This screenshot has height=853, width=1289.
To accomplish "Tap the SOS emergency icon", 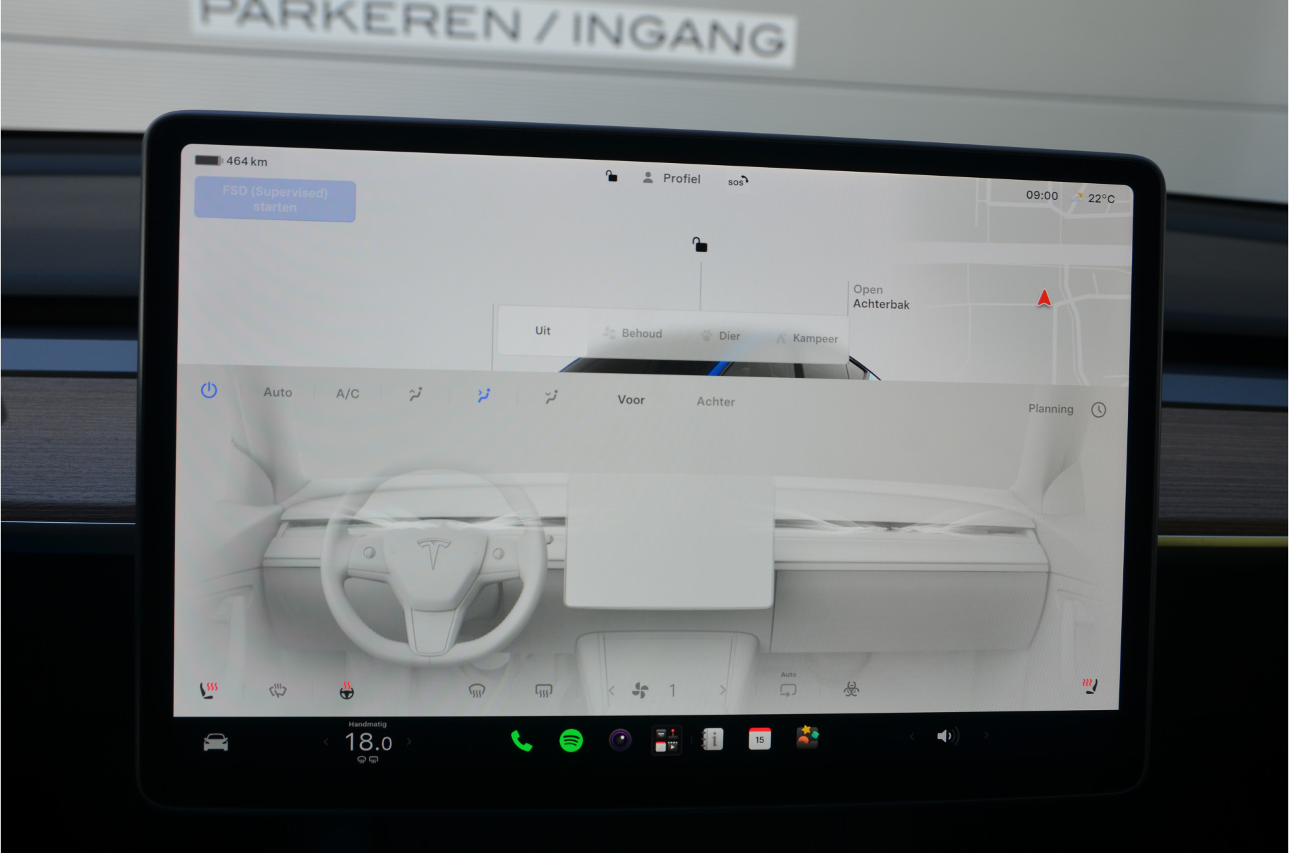I will pyautogui.click(x=737, y=181).
